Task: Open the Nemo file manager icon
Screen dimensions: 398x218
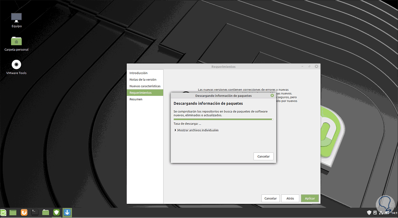Action: tap(45, 212)
